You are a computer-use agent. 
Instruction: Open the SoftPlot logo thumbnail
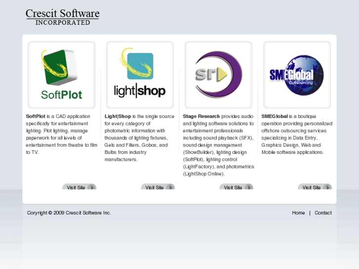pos(61,75)
